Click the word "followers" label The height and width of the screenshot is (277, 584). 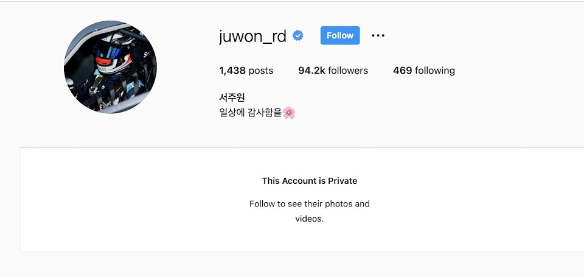tap(348, 71)
